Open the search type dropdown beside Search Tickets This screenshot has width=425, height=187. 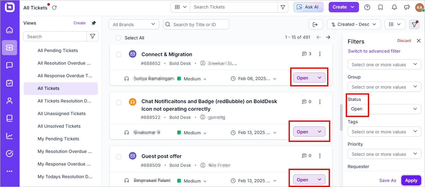point(180,7)
